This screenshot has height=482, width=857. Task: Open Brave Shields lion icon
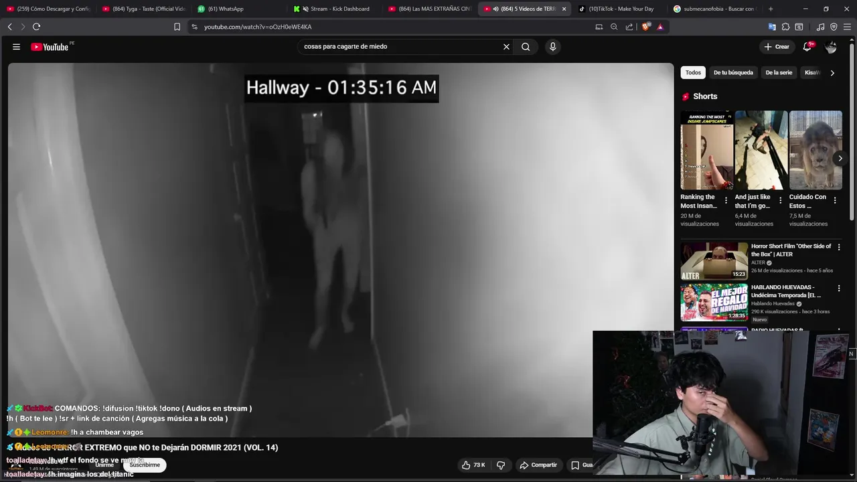click(x=645, y=27)
